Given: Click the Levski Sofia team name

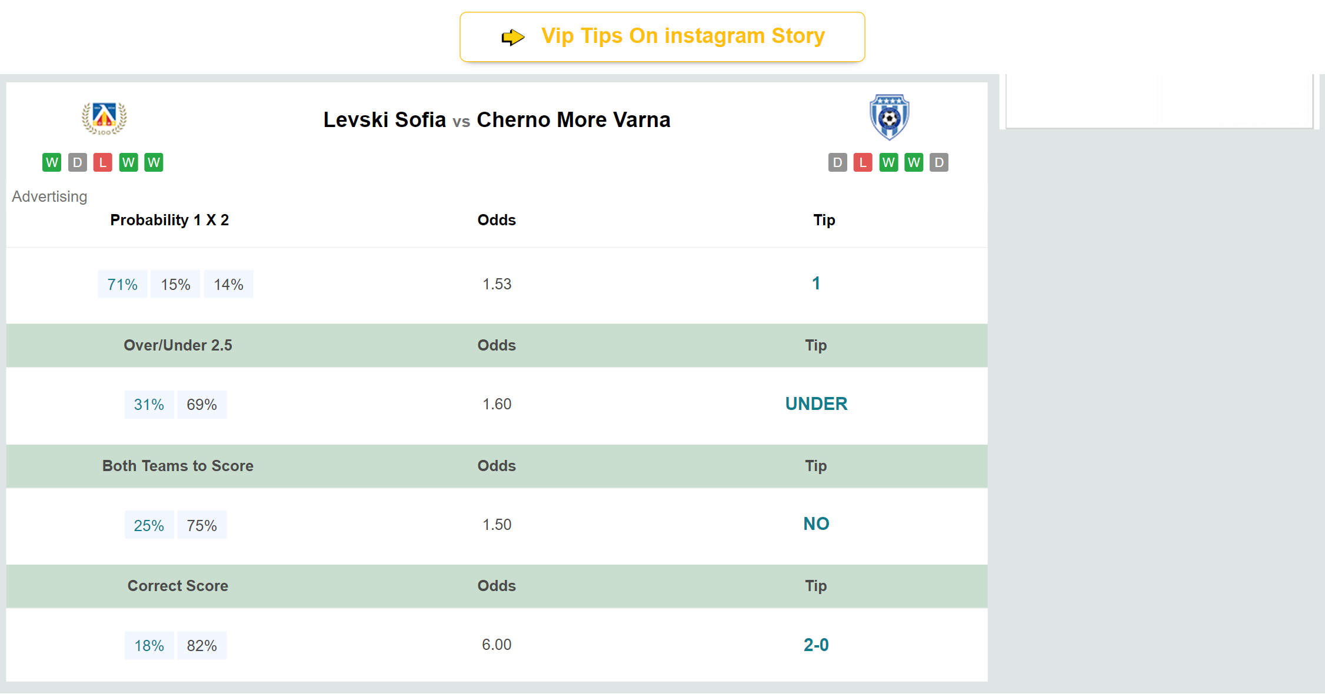Looking at the screenshot, I should tap(385, 120).
